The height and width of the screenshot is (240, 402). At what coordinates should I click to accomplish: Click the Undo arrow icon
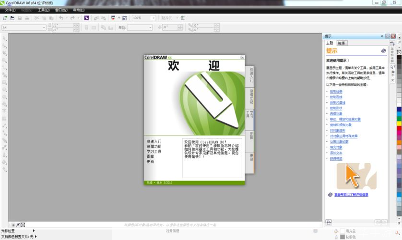61,18
